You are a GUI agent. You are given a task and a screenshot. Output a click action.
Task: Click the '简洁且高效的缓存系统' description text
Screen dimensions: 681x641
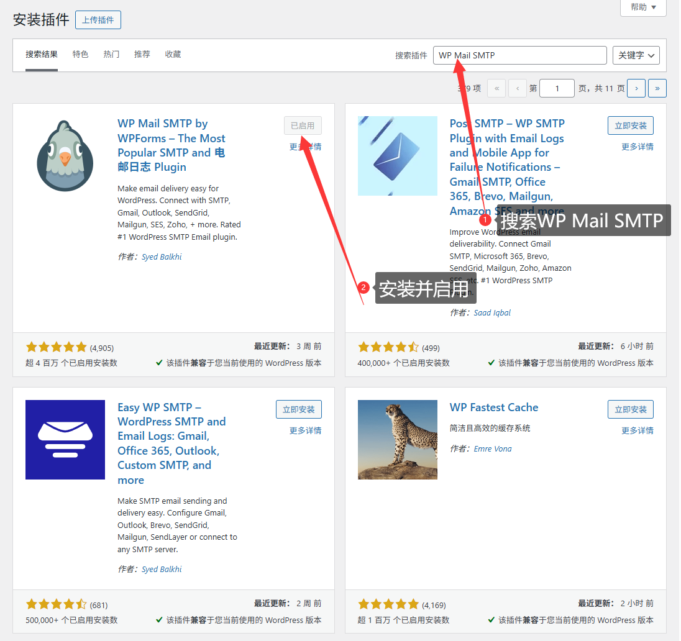(x=490, y=428)
